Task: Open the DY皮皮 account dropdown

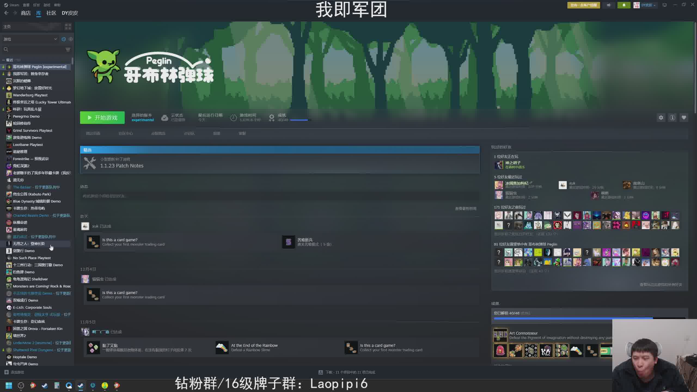Action: 647,5
